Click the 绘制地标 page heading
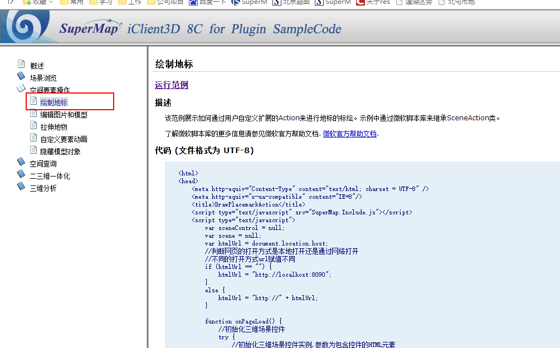The image size is (560, 348). point(174,64)
